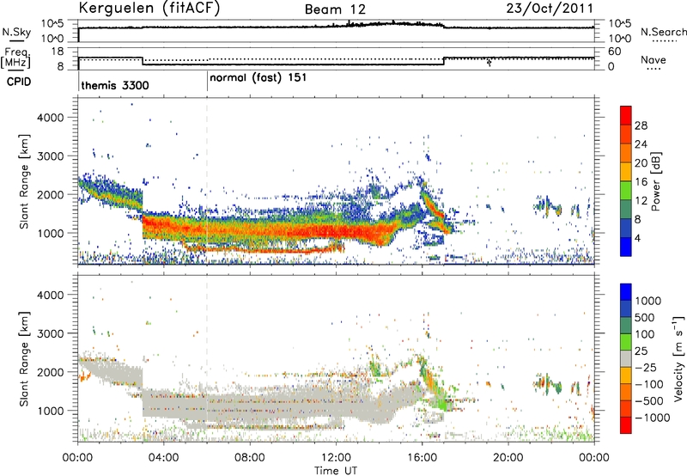This screenshot has width=687, height=476.
Task: Click the 2000 tick on velocity panel
Action: (x=50, y=372)
